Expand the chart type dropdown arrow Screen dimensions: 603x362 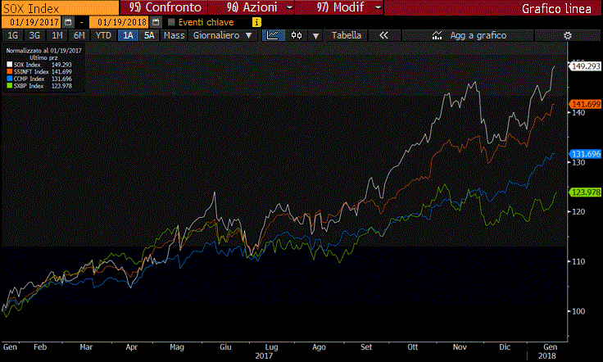(x=315, y=36)
